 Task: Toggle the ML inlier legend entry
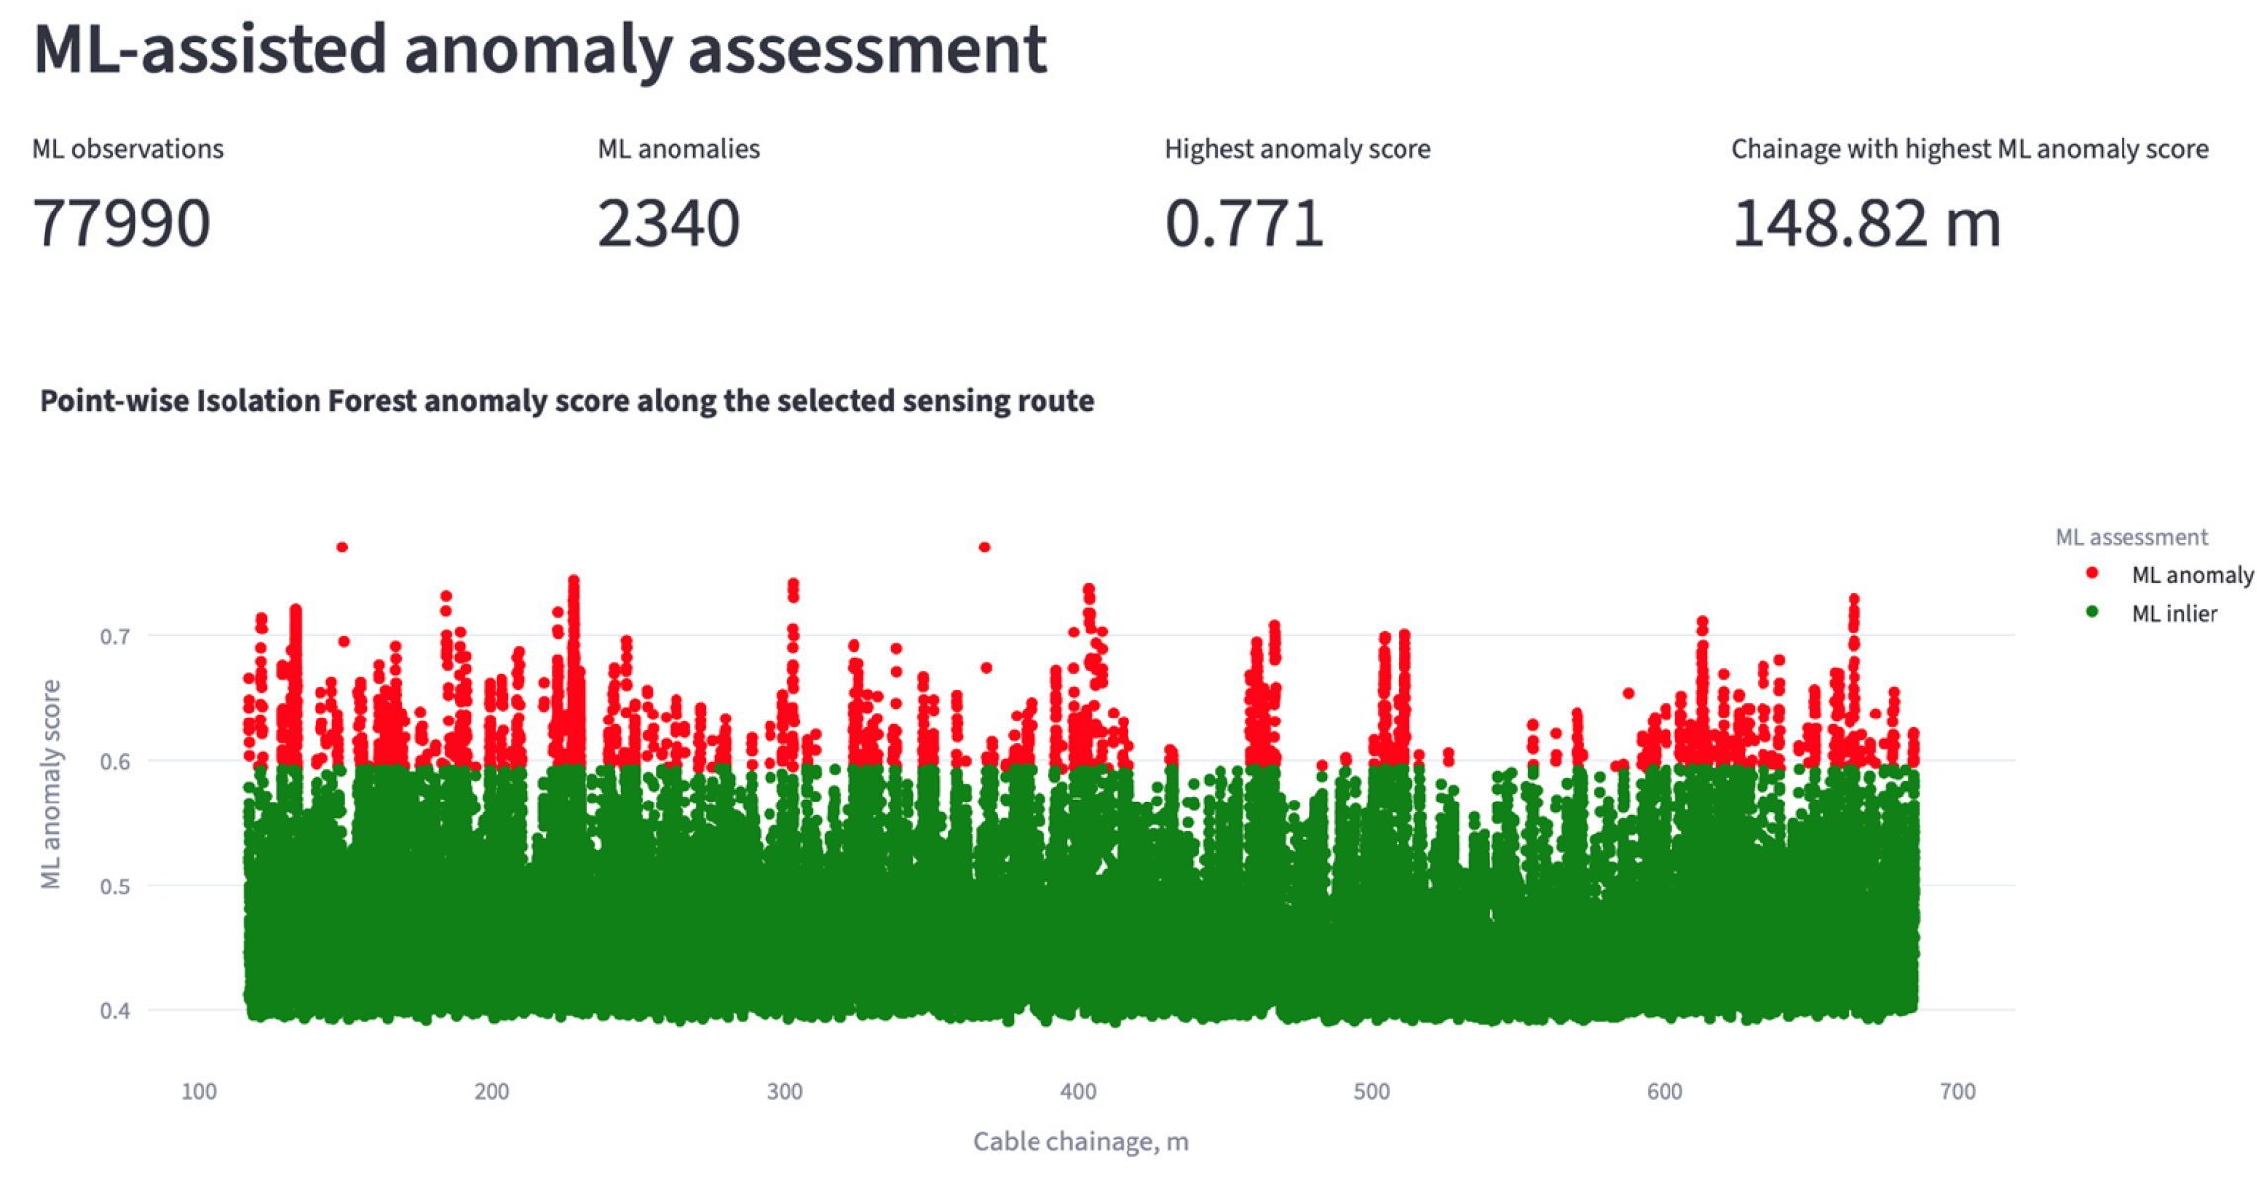(2152, 614)
